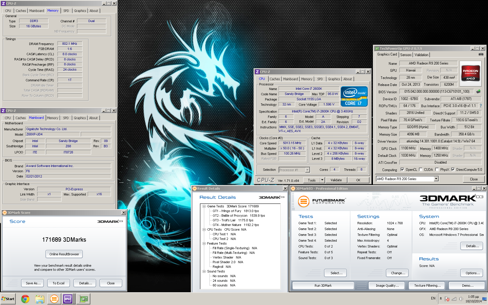Click the Validate button in CPU-Z
The image size is (488, 305).
(336, 180)
